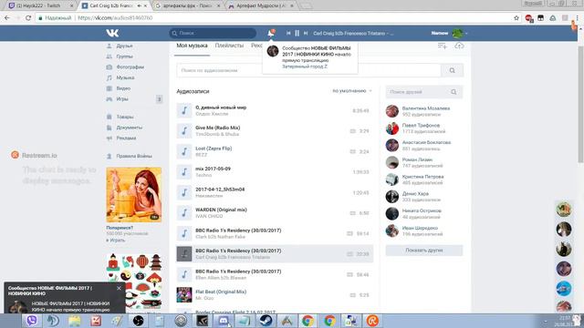
Task: Pause the playing track in header
Action: pos(297,33)
